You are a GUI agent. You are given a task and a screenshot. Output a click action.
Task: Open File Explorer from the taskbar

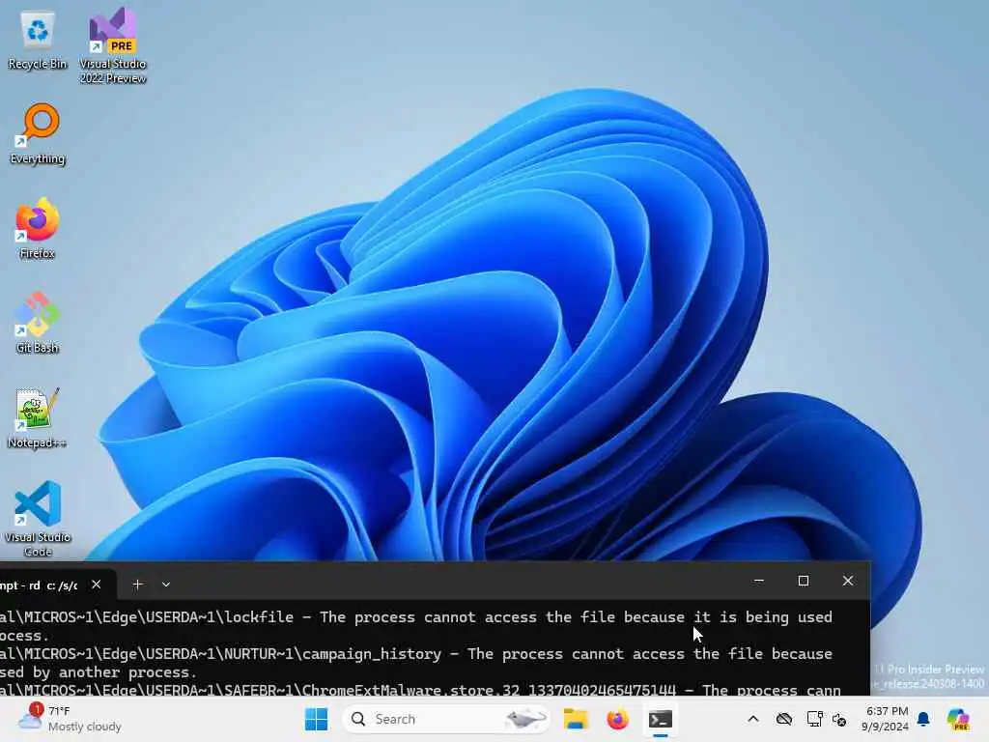(576, 719)
